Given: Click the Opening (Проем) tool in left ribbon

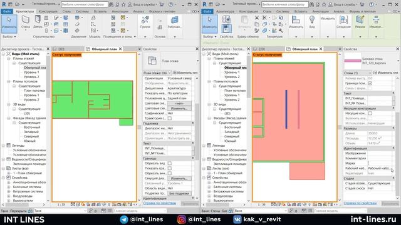Looking at the screenshot, I should click(x=145, y=22).
